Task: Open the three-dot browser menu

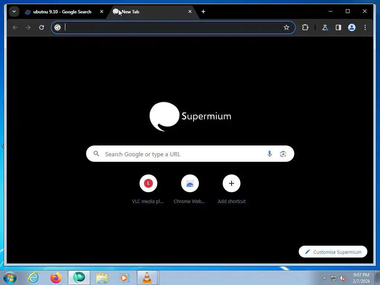Action: 365,27
